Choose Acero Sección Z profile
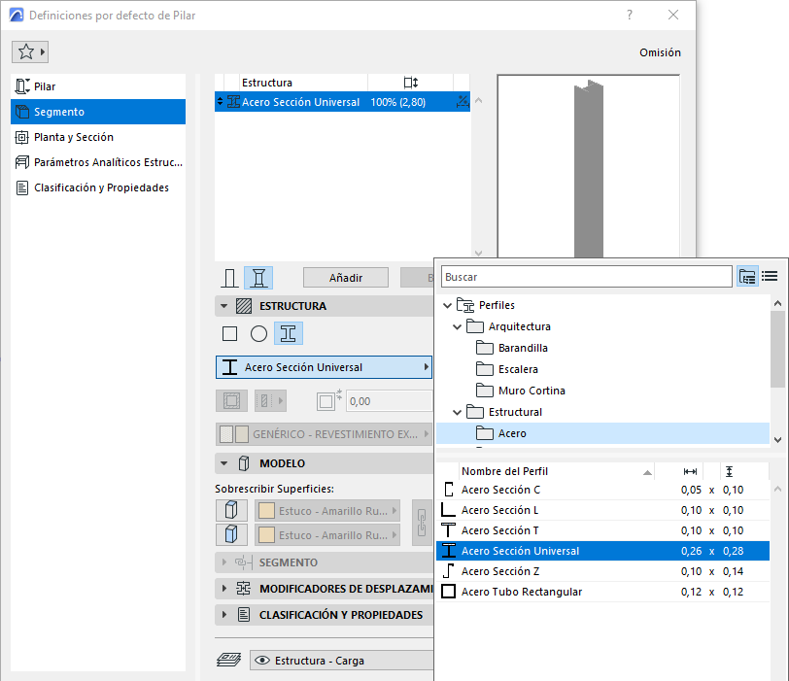 [x=602, y=571]
